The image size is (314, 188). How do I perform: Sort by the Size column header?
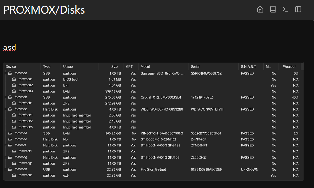pos(114,67)
